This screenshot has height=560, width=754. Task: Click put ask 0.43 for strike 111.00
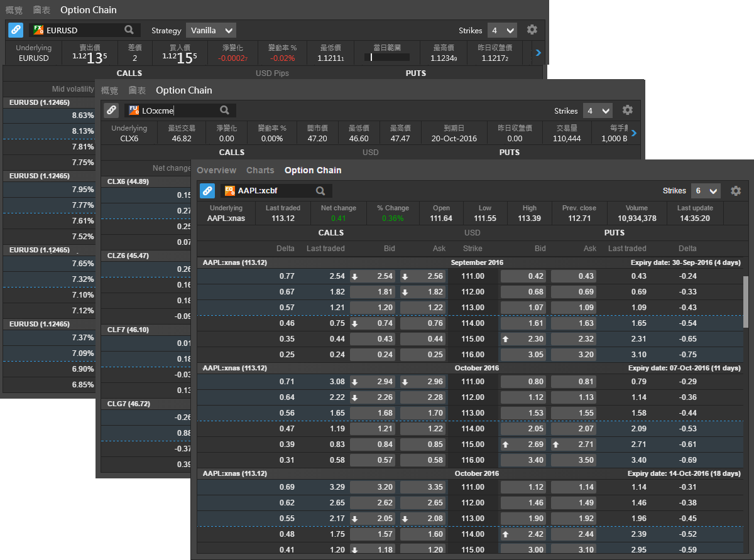573,276
